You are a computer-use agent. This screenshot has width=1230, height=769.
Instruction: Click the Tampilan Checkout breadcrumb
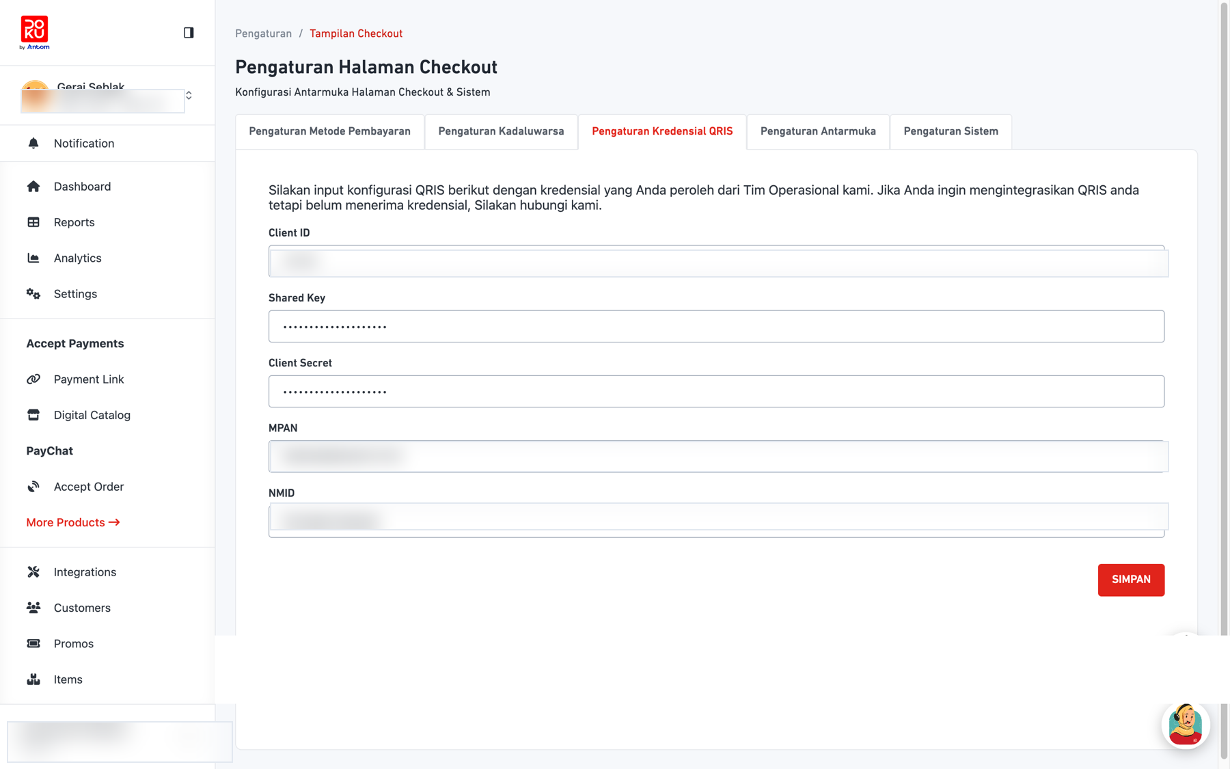click(x=356, y=33)
